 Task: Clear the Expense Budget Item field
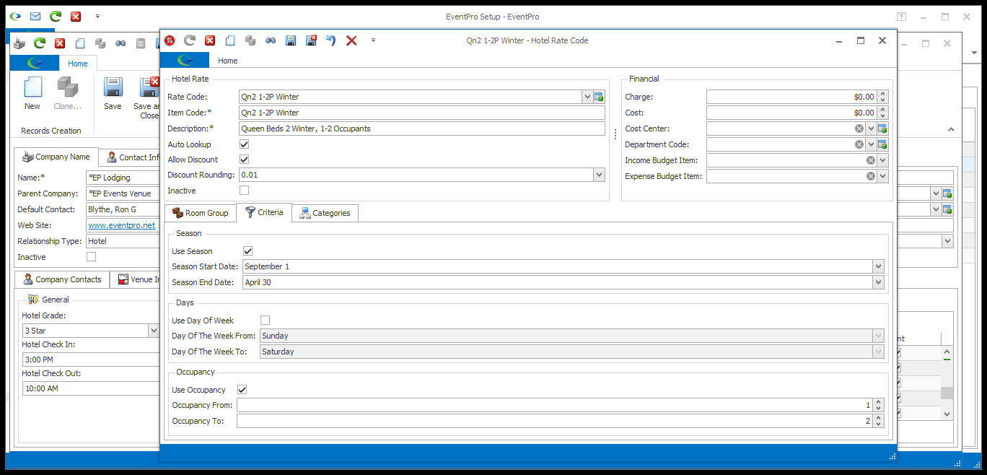click(x=871, y=176)
